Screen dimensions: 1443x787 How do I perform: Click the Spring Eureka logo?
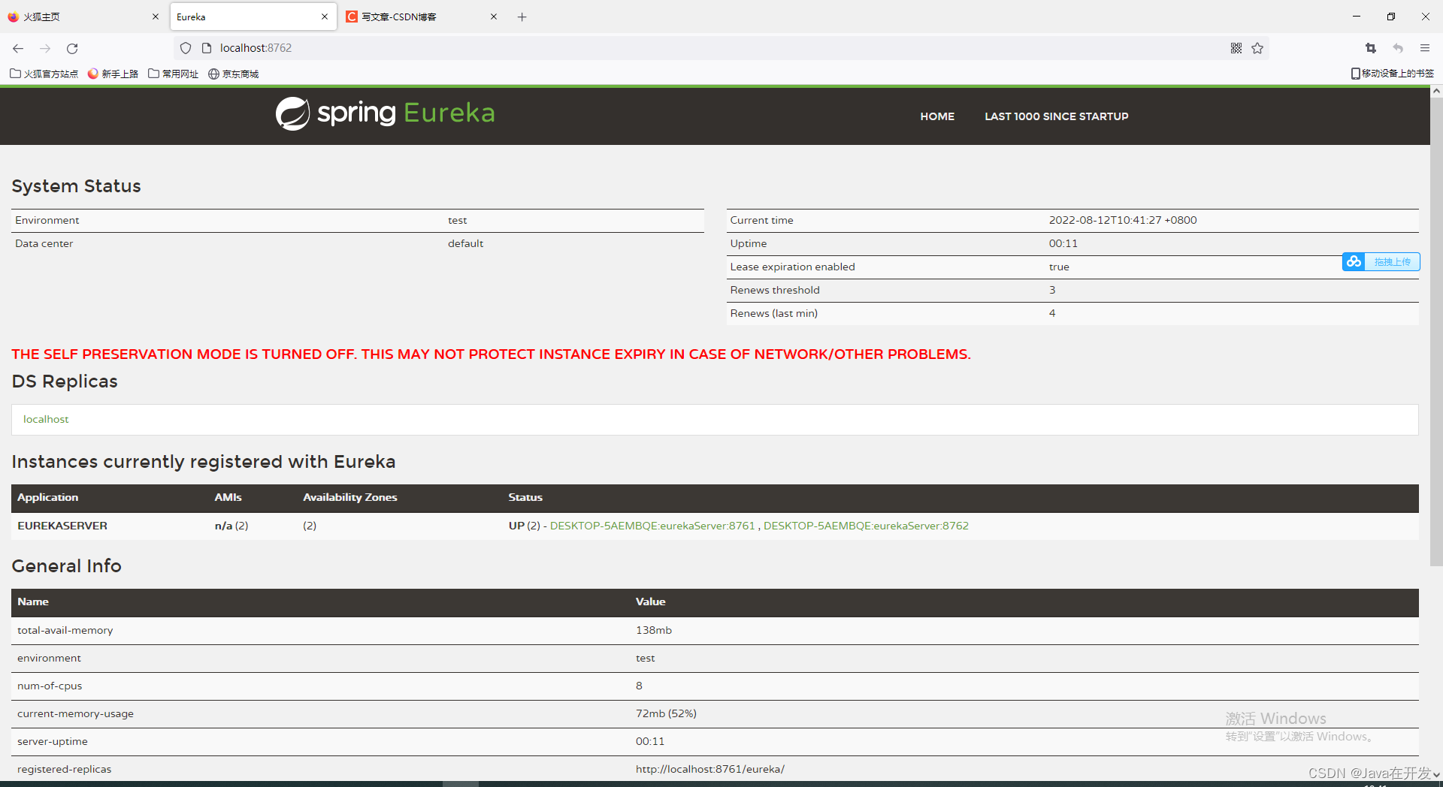pos(385,113)
